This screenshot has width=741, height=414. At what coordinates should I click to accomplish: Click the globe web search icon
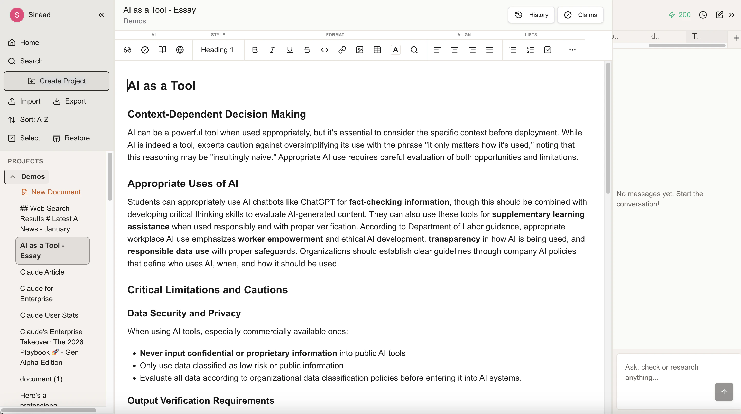(x=180, y=50)
